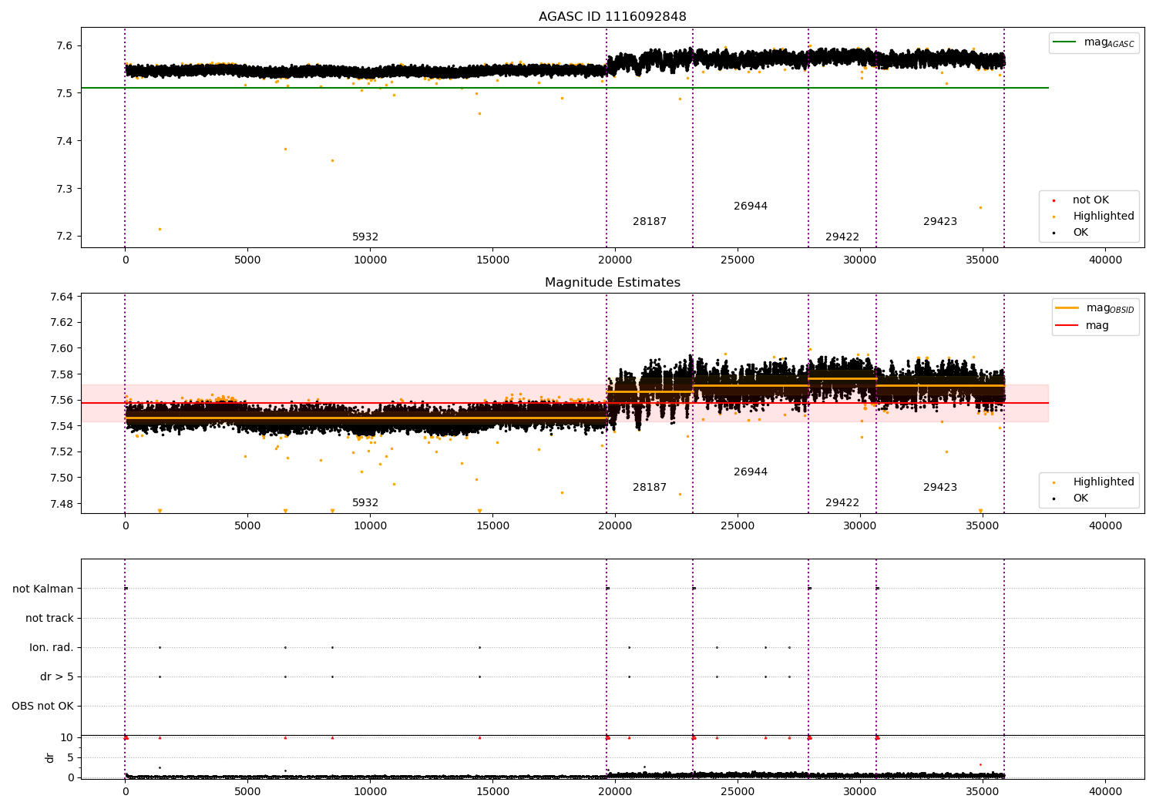Image resolution: width=1156 pixels, height=809 pixels.
Task: Click the 'OBS not OK' axis label
Action: point(42,706)
